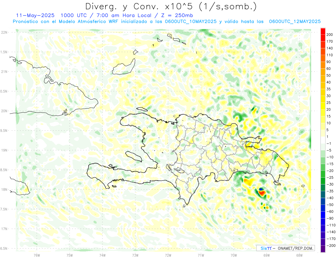Viewport: 336px width, 259px height.
Task: Click the color scale value '110'
Action: [330, 55]
